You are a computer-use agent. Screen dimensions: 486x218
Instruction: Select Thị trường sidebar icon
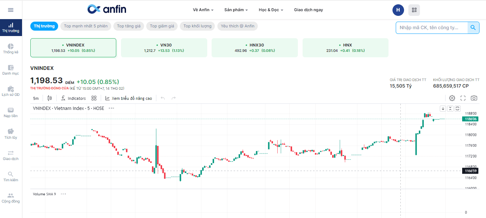11,28
